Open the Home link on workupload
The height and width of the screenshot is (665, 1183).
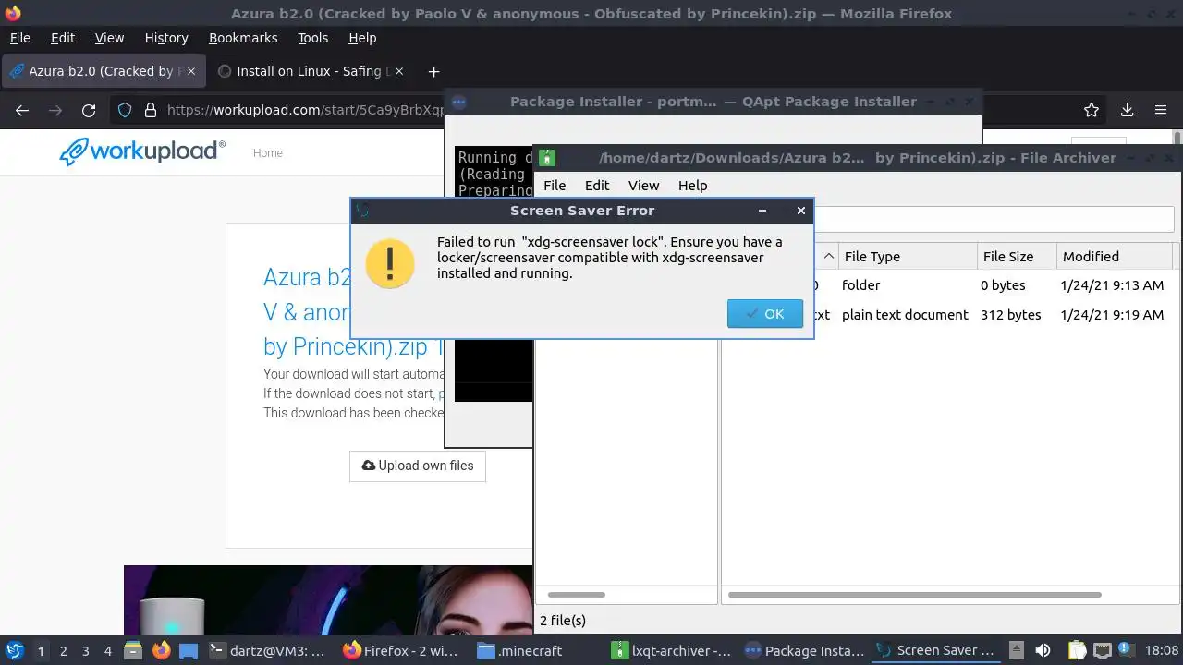(268, 153)
